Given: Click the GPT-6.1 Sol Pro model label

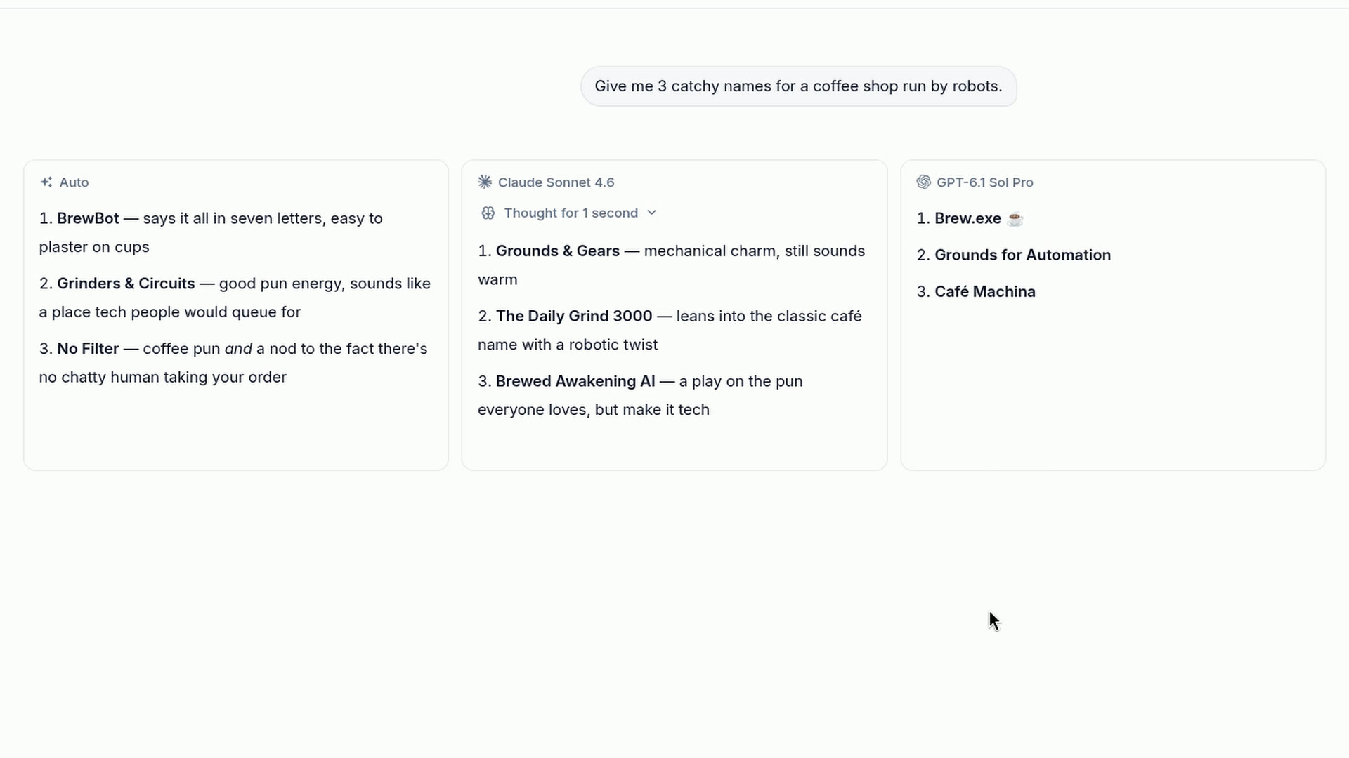Looking at the screenshot, I should 984,182.
